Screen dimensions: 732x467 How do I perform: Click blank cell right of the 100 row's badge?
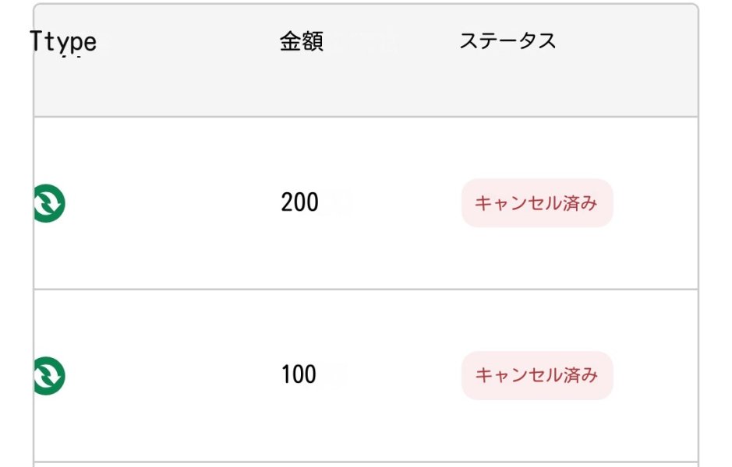click(x=655, y=376)
